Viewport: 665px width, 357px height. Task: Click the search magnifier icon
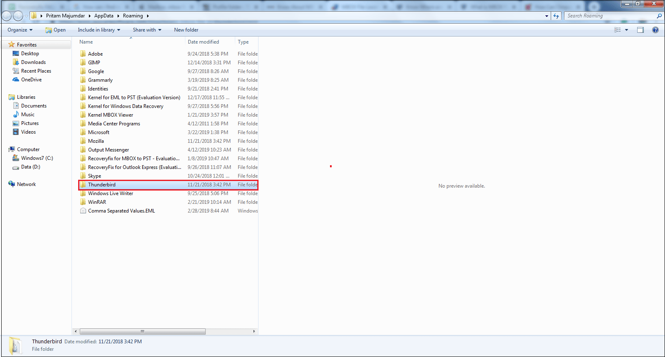pos(659,16)
